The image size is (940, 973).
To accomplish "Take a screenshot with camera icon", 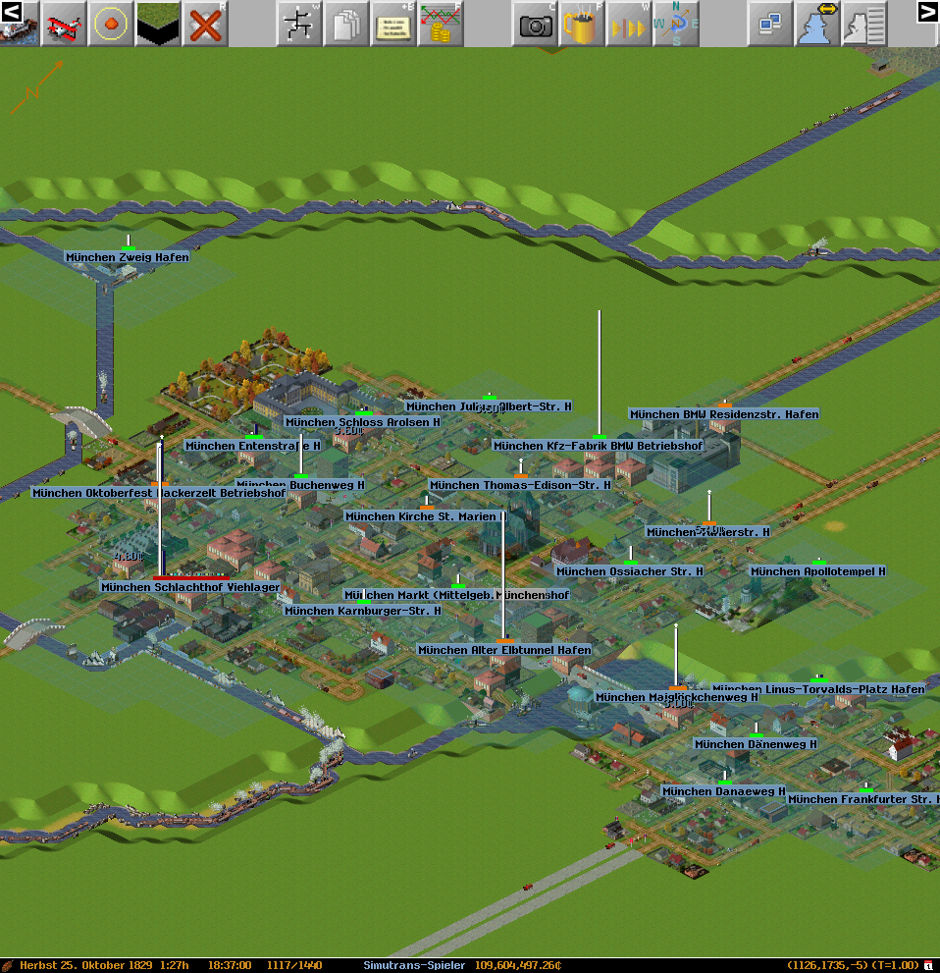I will 535,25.
